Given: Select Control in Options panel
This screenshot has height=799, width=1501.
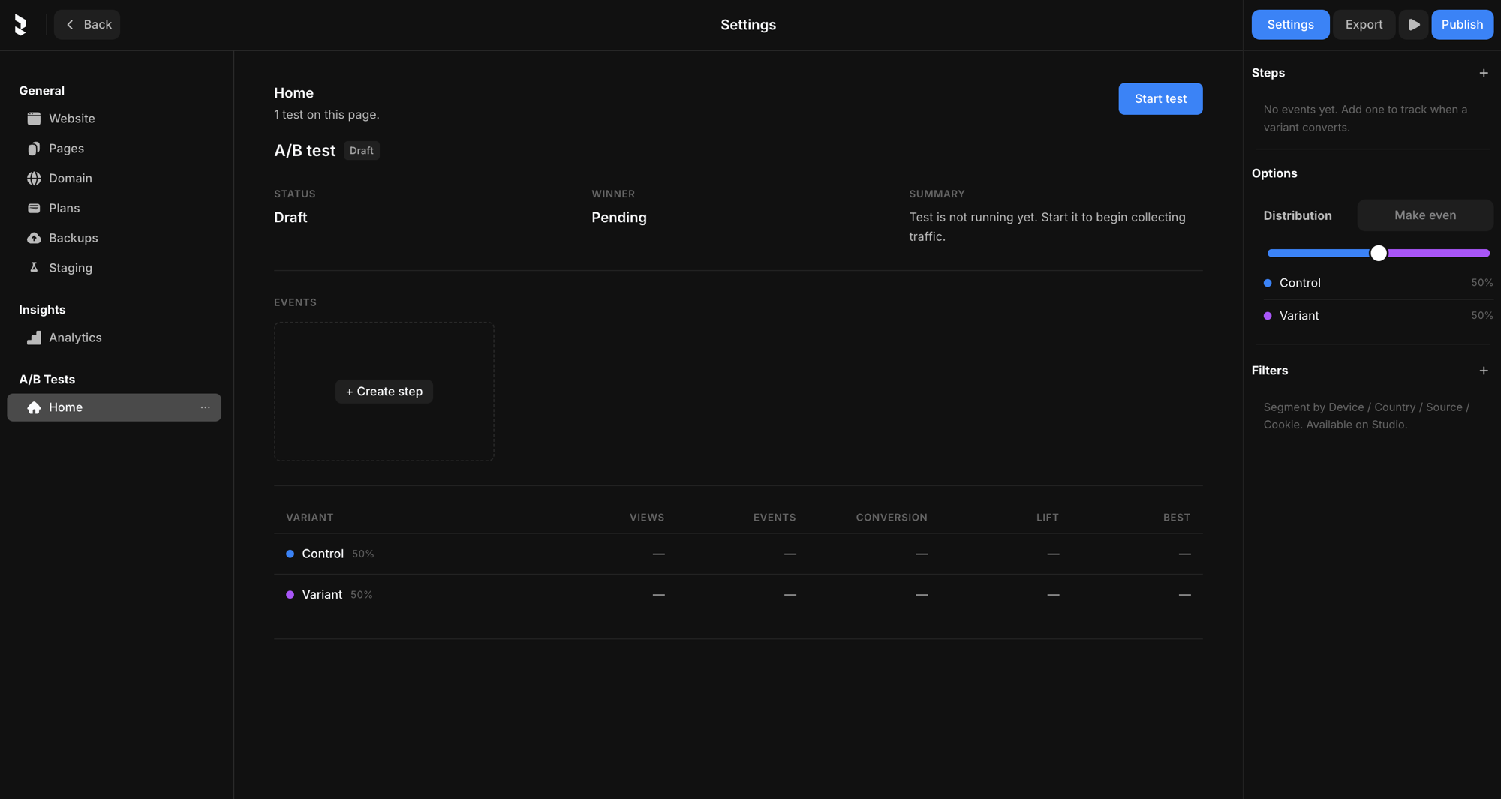Looking at the screenshot, I should point(1378,283).
